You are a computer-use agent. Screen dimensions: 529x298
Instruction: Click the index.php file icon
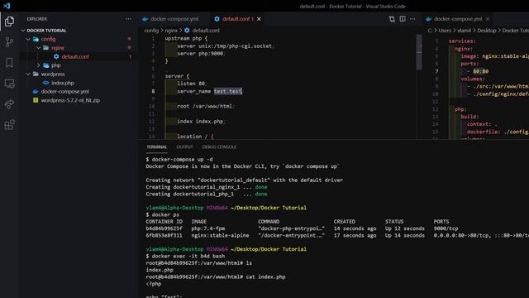pos(46,83)
